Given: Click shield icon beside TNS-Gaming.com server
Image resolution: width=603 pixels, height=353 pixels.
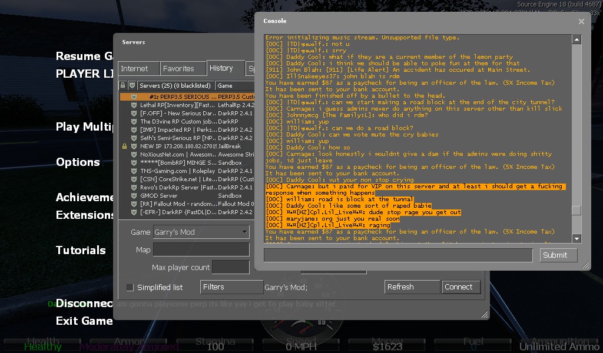Looking at the screenshot, I should pos(134,171).
